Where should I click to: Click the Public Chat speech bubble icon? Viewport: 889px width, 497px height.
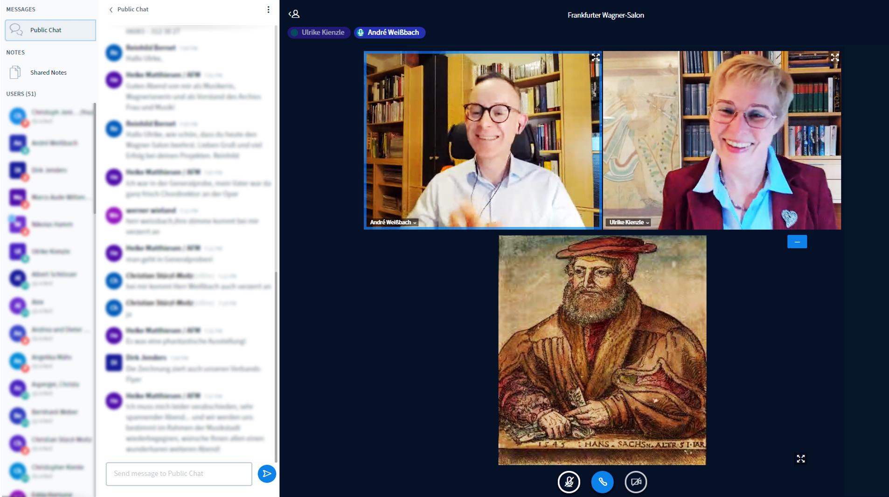click(x=16, y=30)
